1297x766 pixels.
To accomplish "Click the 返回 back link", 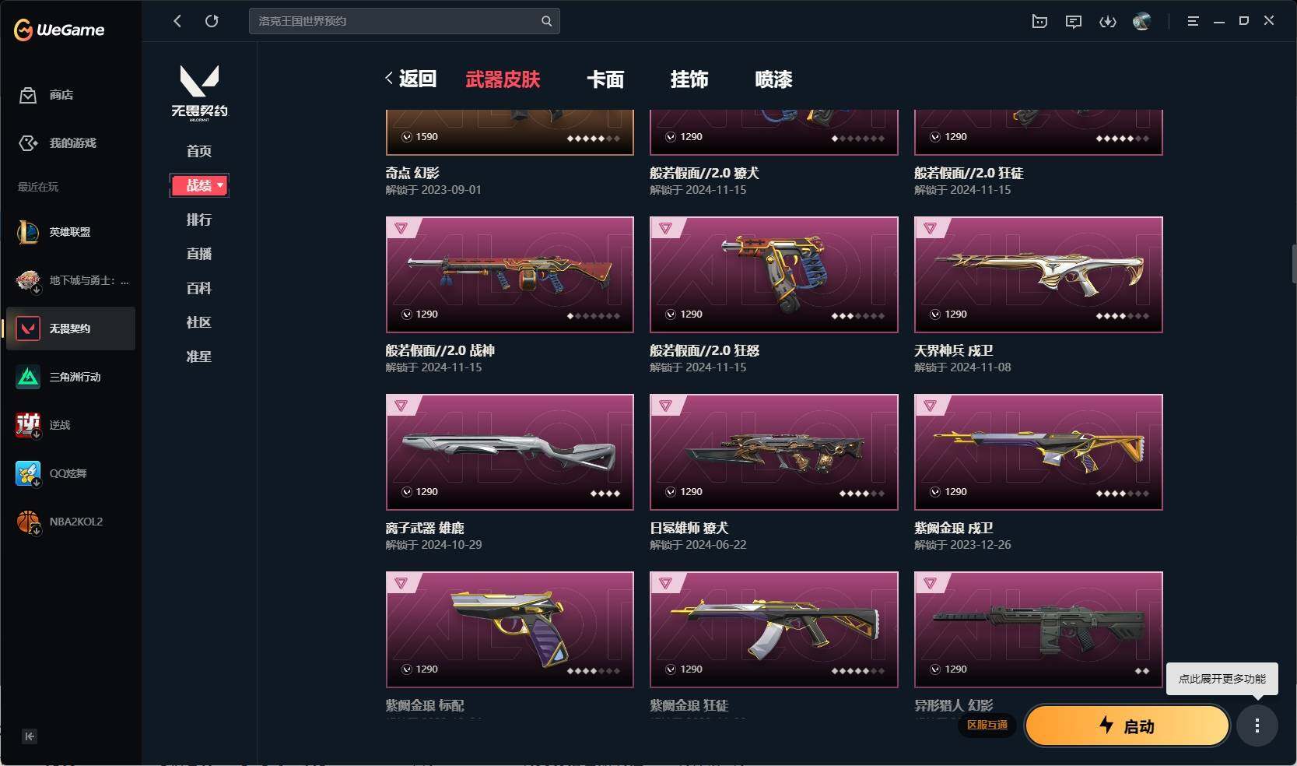I will click(411, 79).
